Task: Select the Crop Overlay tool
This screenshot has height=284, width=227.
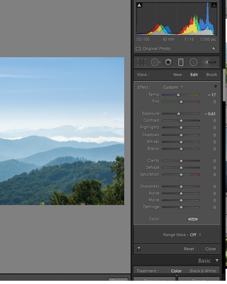Action: tap(142, 62)
